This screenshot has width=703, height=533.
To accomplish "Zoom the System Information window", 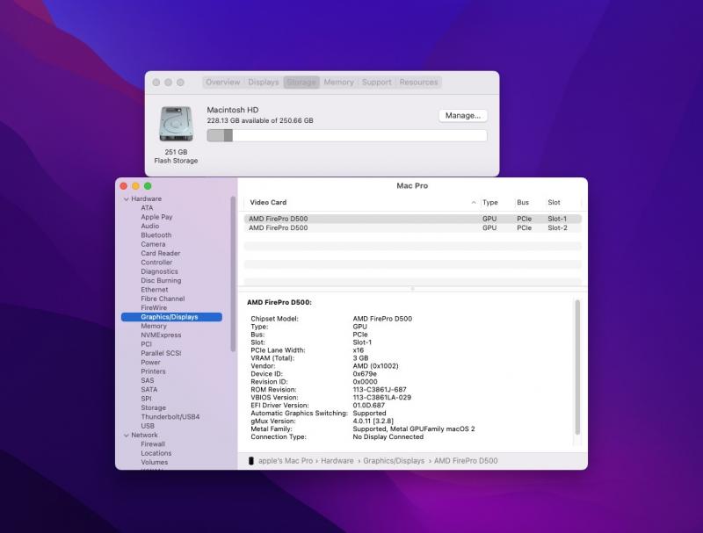I will 148,186.
